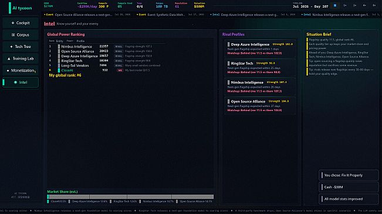382x214 pixels.
Task: Click the Situation Brief heading
Action: [x=319, y=34]
